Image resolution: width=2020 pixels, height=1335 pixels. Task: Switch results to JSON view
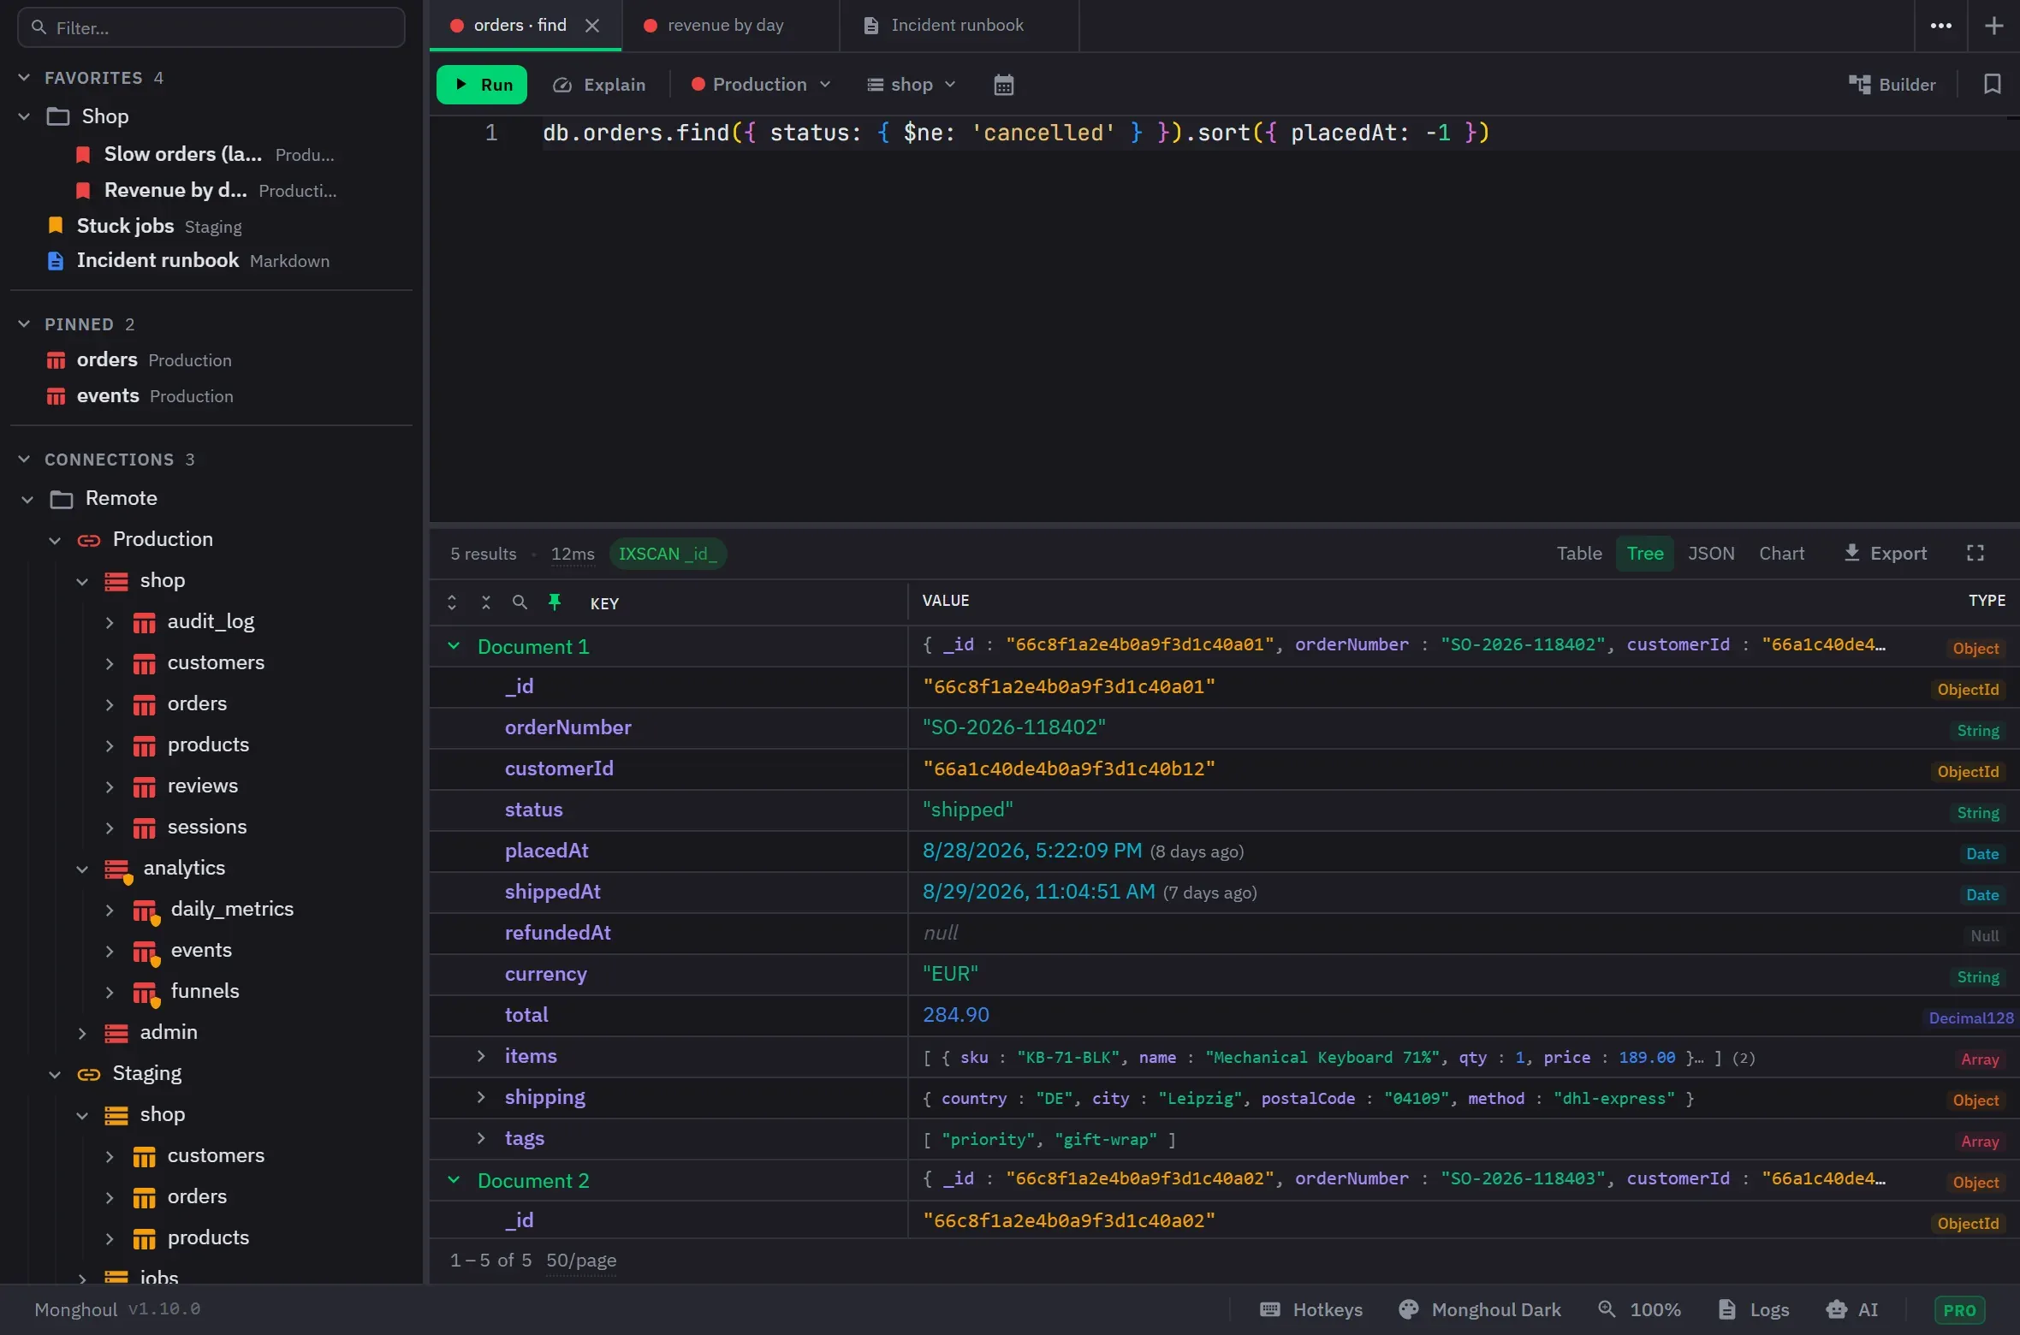1710,554
